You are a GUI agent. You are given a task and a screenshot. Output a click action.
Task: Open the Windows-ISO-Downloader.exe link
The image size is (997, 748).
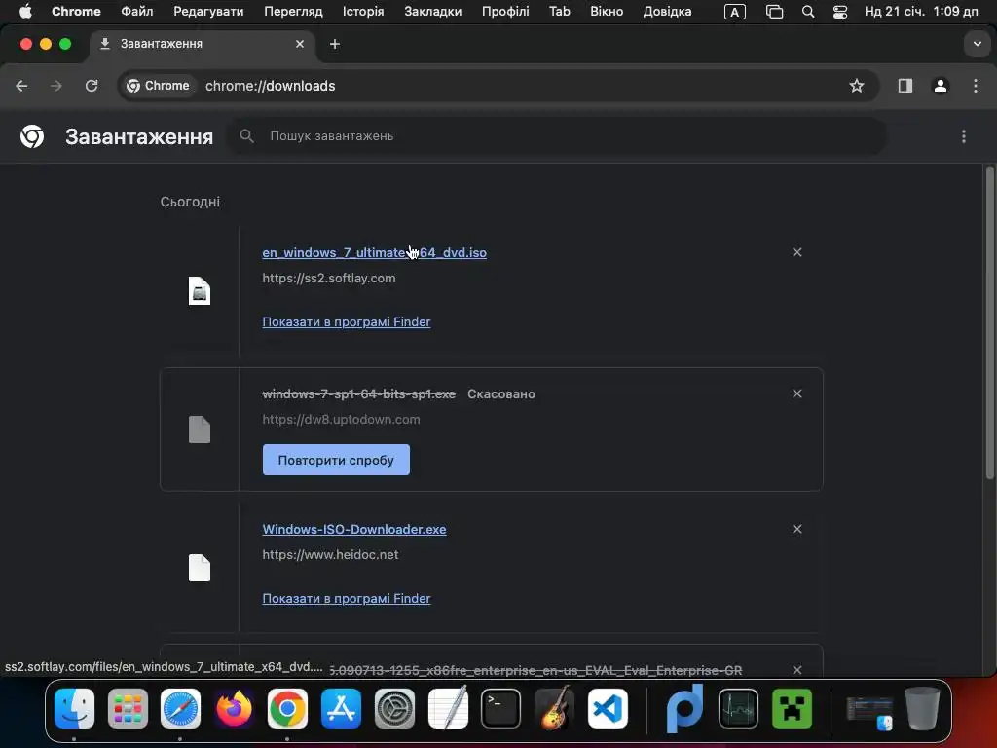click(354, 529)
